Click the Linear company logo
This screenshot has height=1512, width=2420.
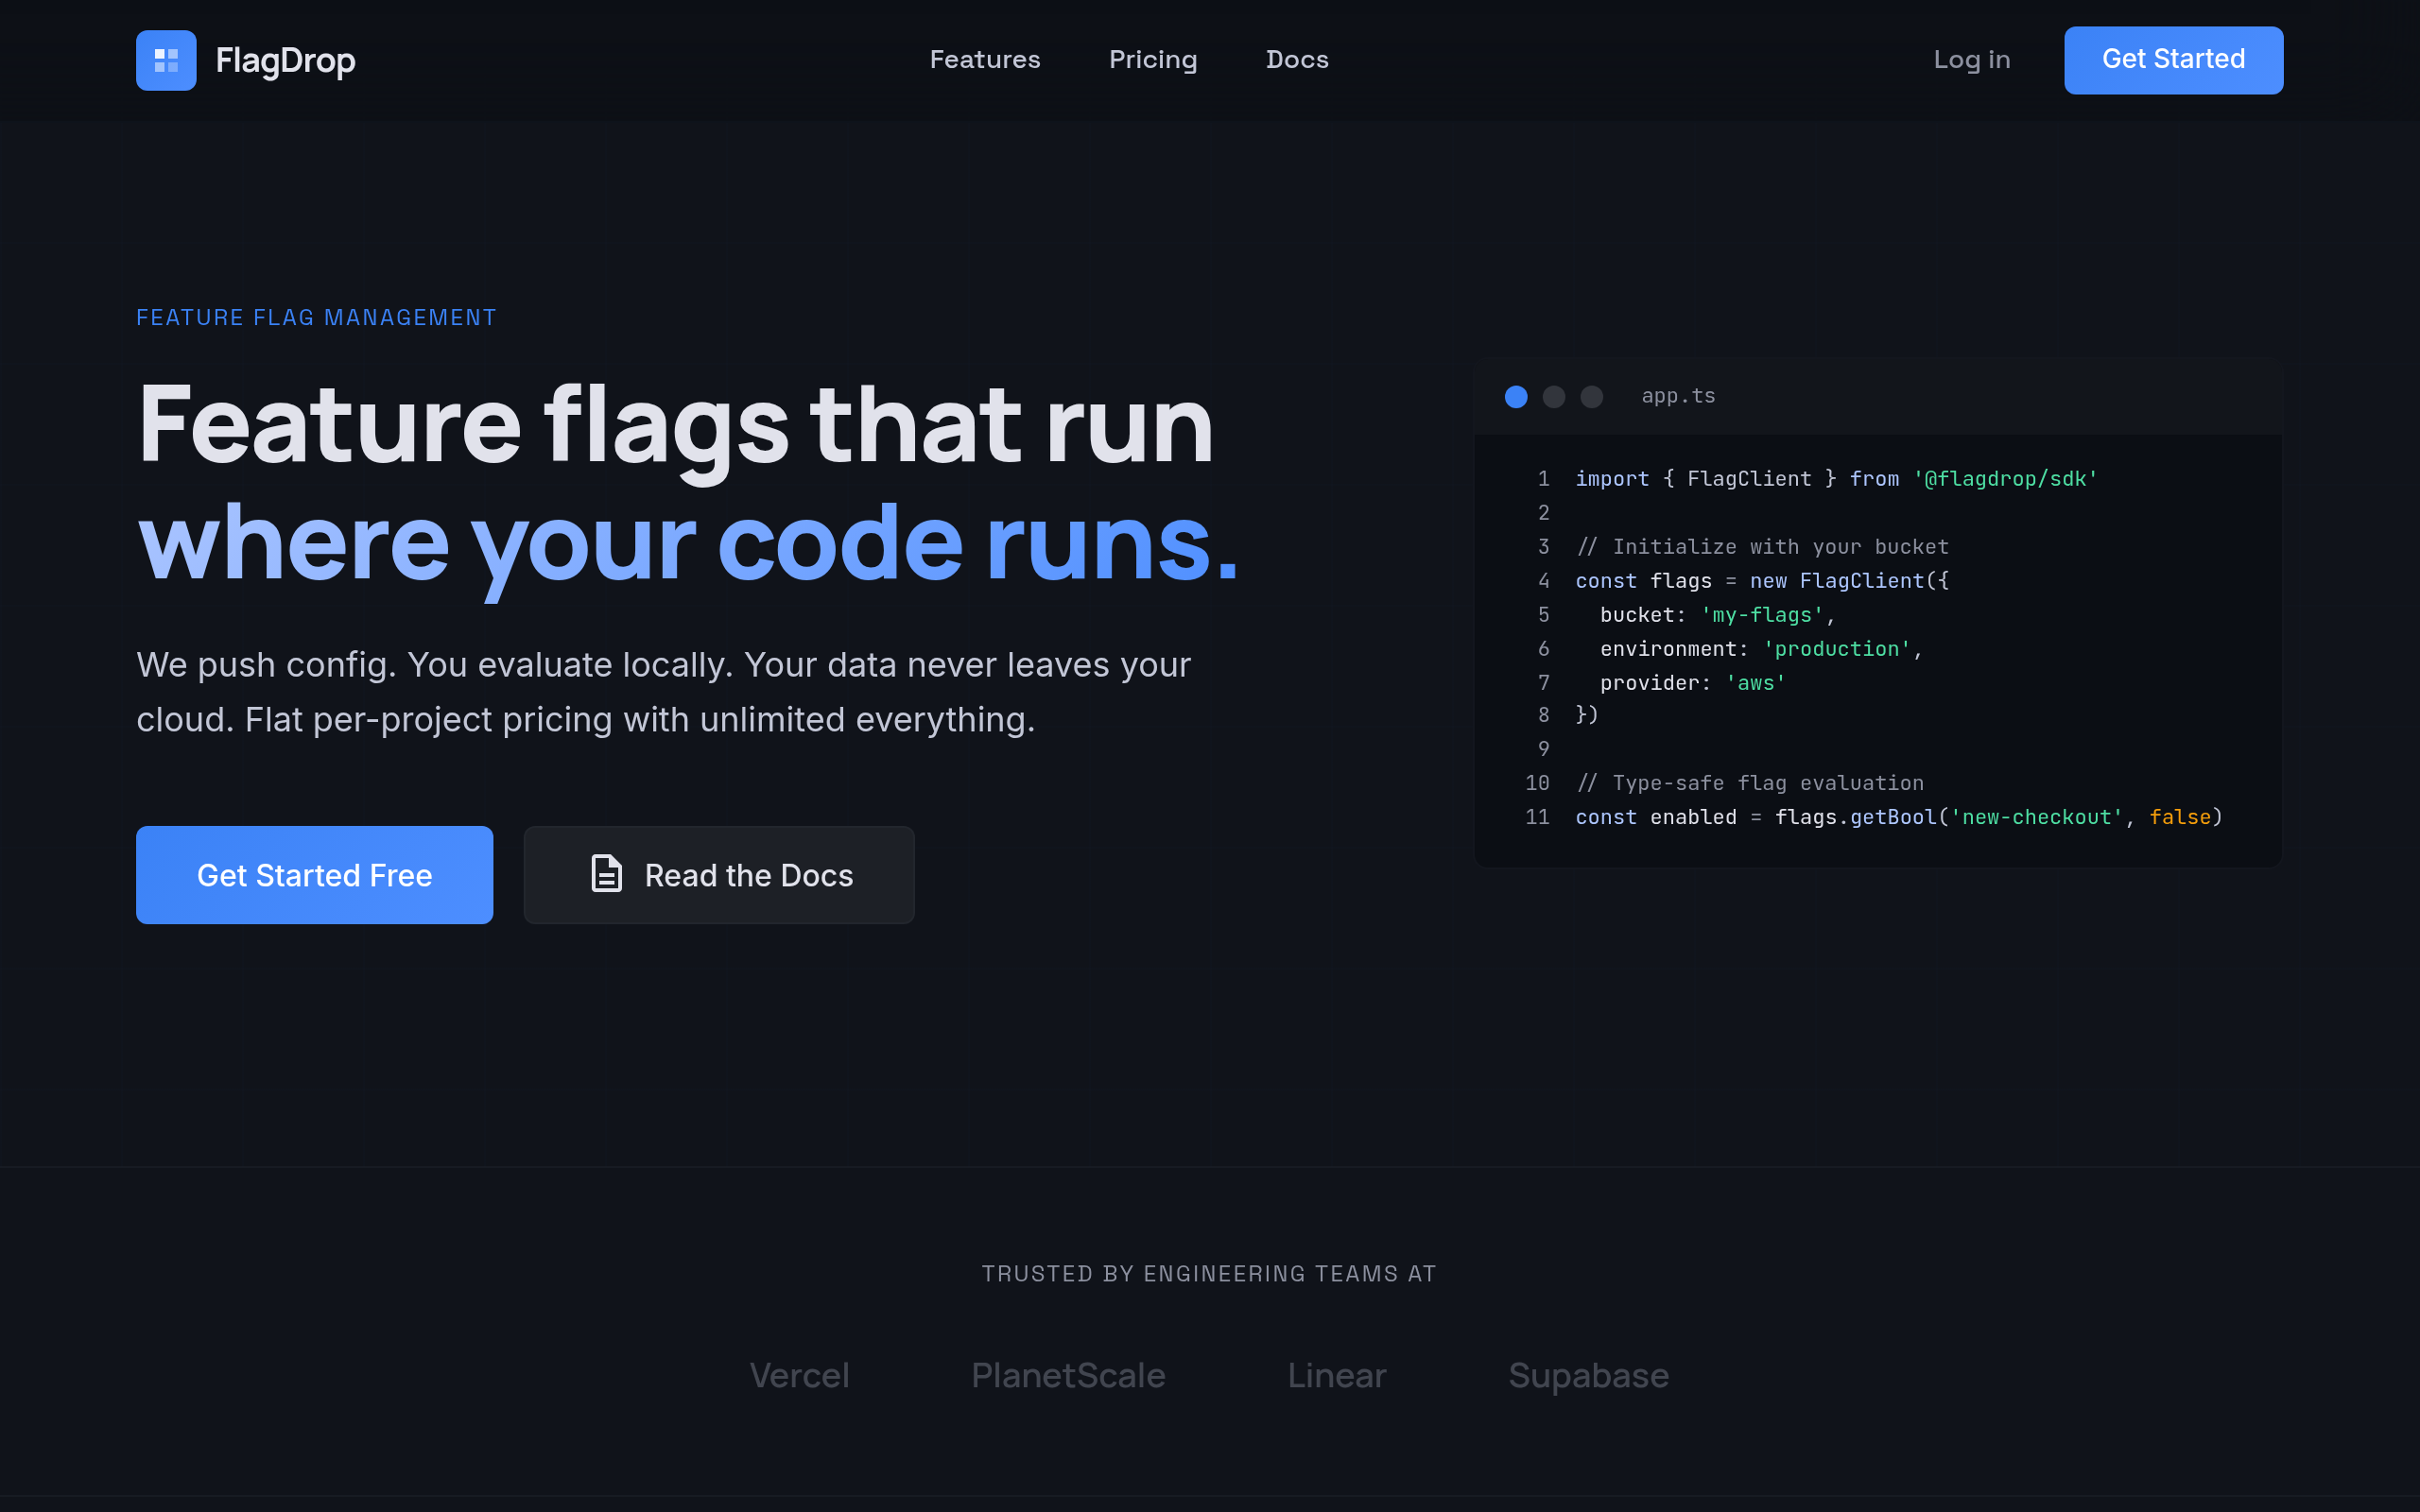[1336, 1375]
